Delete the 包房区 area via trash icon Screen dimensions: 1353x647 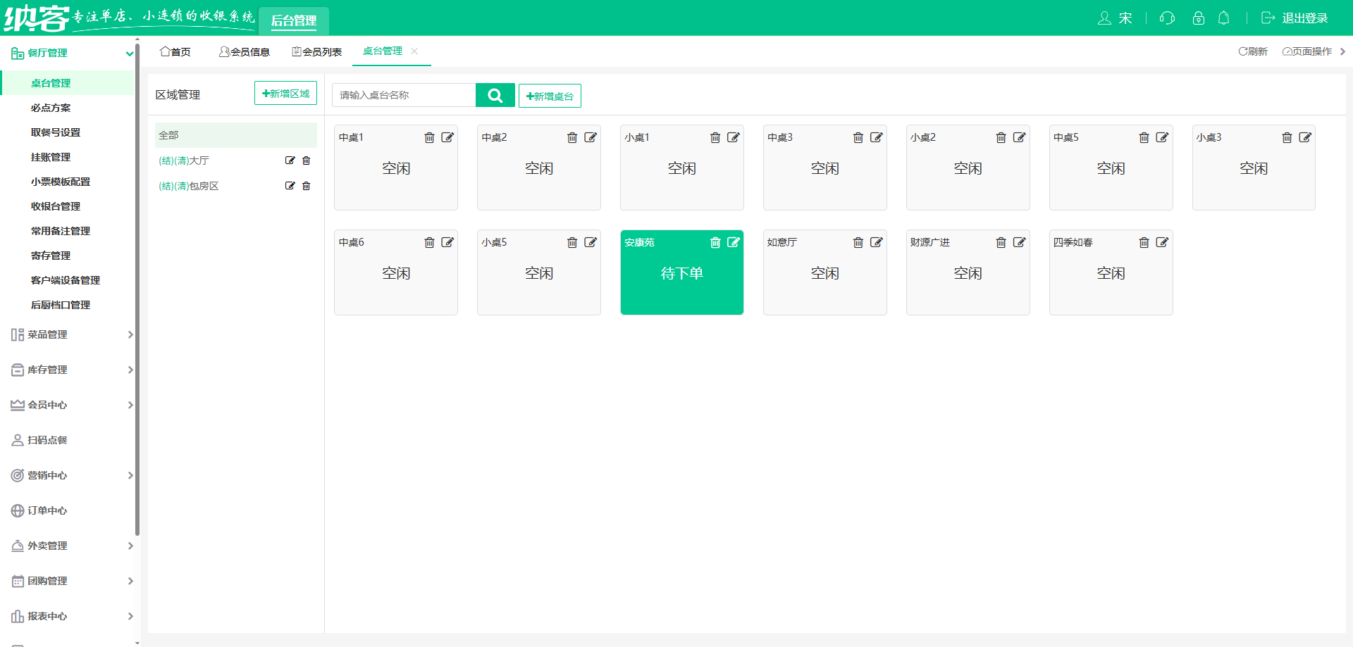coord(306,186)
